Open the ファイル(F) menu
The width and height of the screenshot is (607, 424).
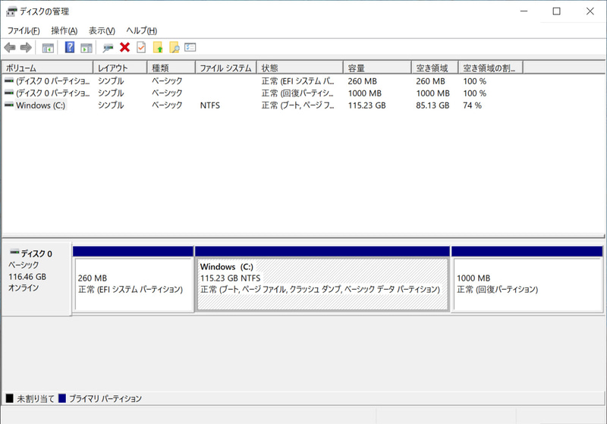[x=24, y=30]
